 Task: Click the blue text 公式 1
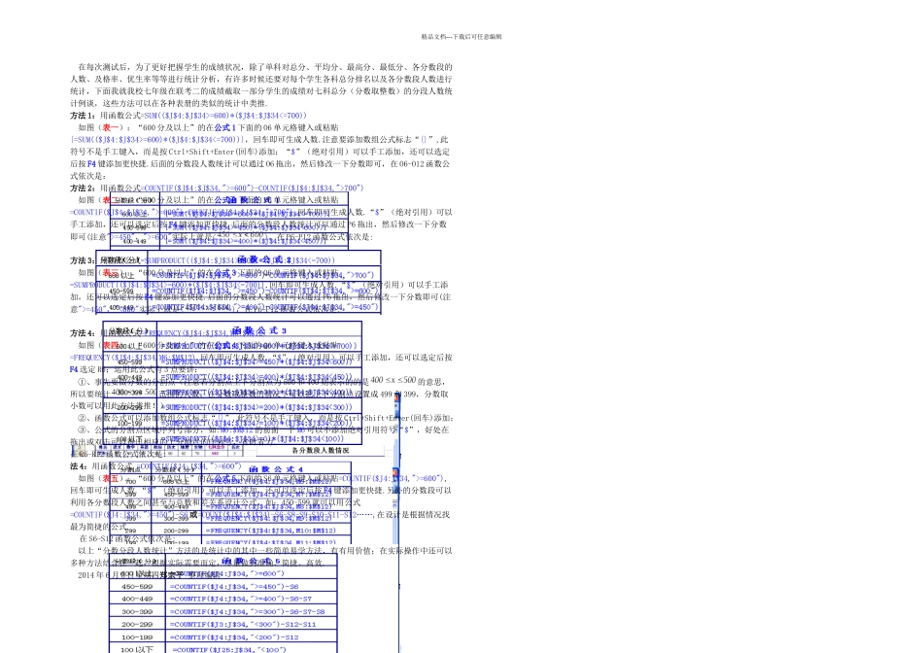pos(224,127)
